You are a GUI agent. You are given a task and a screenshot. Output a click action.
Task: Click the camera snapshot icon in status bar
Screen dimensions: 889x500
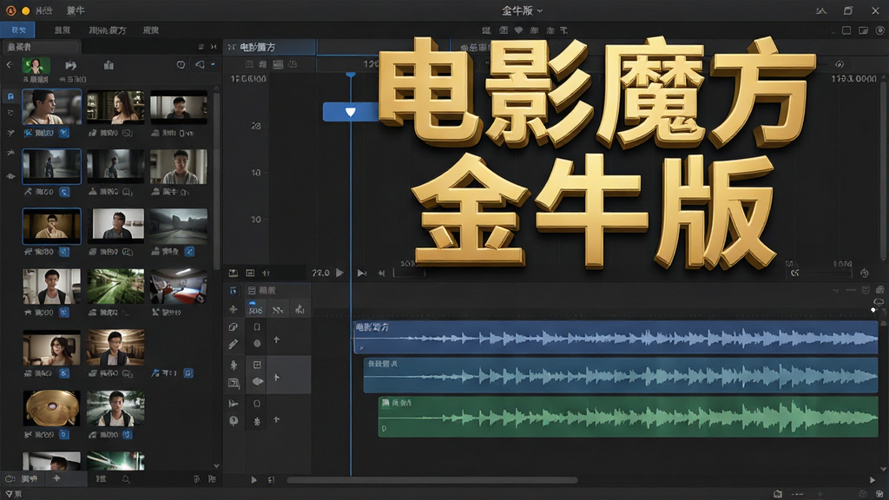click(778, 494)
